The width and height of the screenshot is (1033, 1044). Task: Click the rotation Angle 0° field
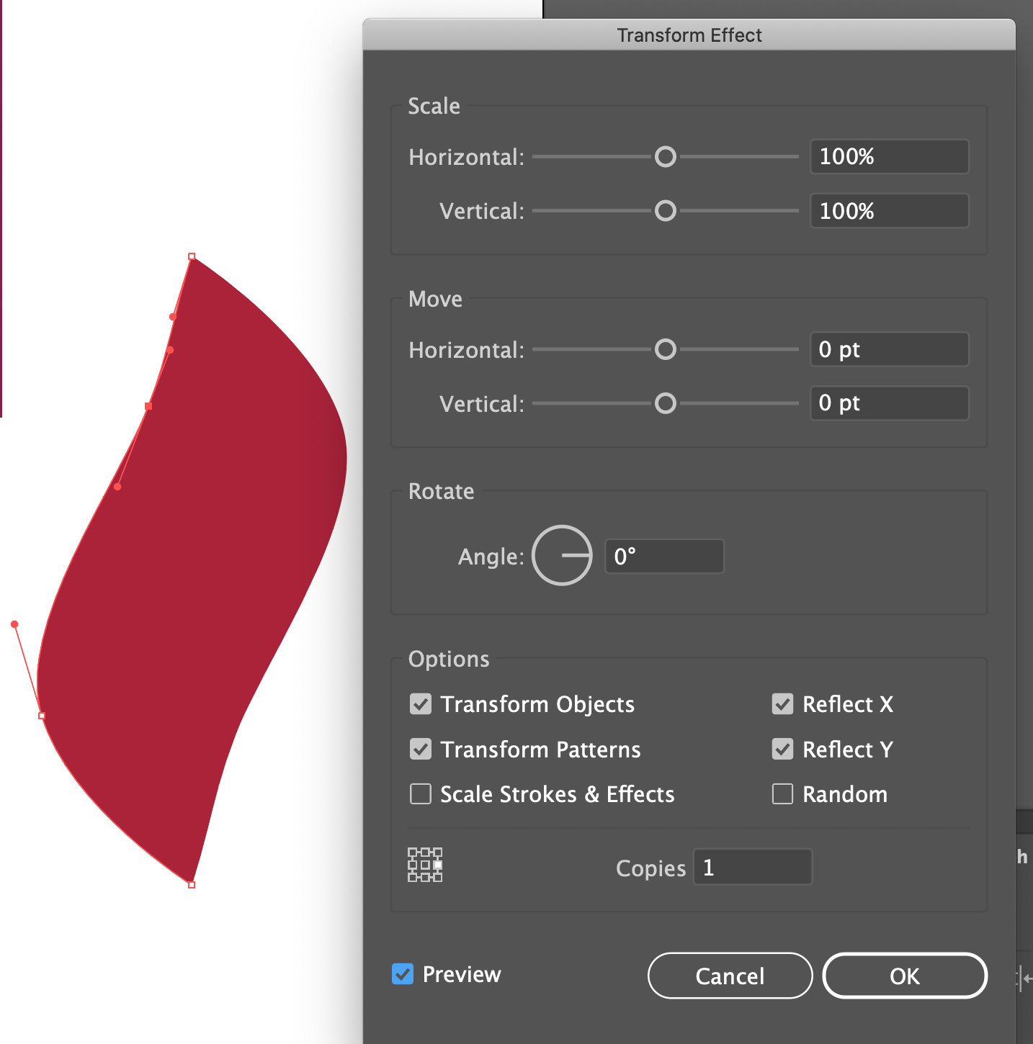coord(663,555)
